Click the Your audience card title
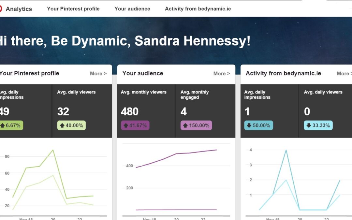Image resolution: width=352 pixels, height=220 pixels. [x=143, y=73]
